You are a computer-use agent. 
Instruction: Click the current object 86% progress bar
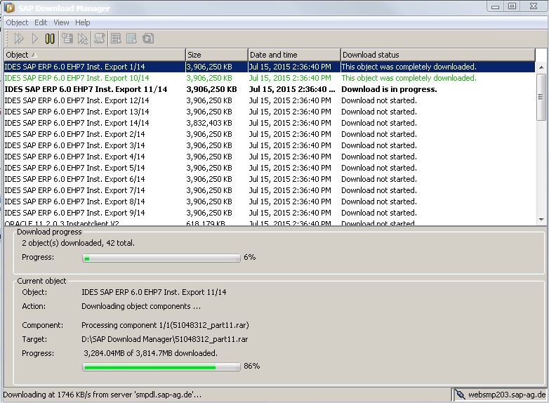[161, 367]
